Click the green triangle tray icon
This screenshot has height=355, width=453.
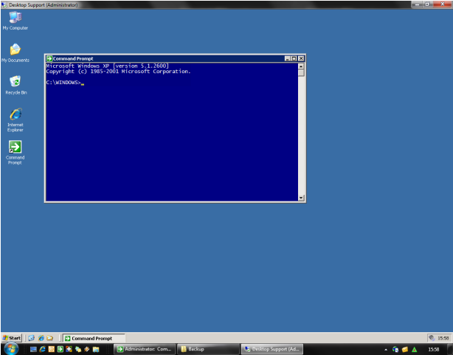click(415, 349)
